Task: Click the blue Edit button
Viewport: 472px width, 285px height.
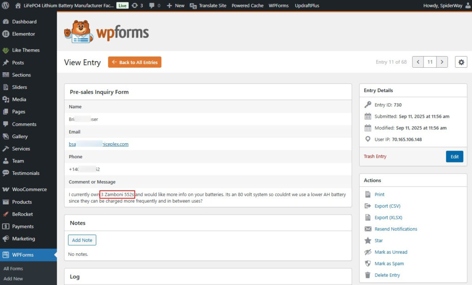Action: coord(454,157)
